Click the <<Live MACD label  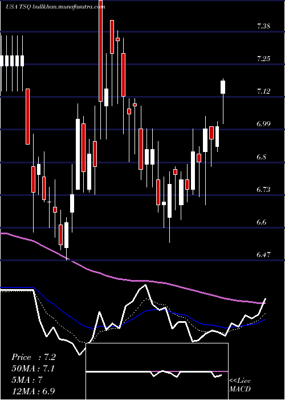(x=240, y=385)
